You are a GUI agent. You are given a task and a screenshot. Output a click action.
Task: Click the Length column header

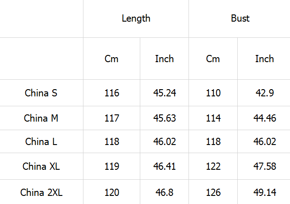coord(136,18)
